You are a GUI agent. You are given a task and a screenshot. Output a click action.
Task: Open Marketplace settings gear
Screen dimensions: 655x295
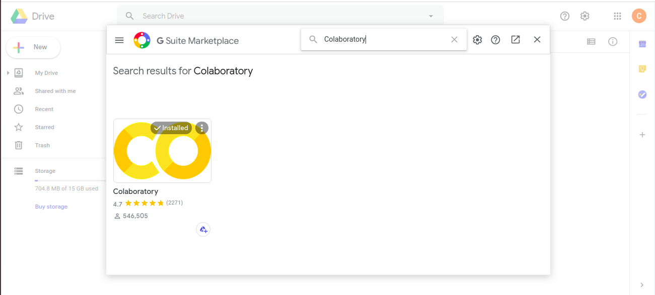[x=477, y=39]
